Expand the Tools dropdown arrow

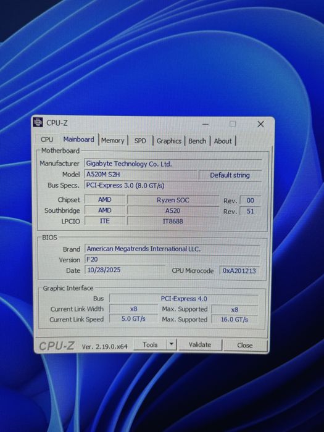172,344
